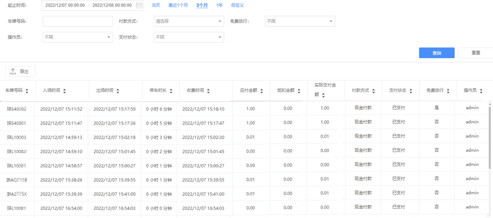
Task: Click the 查询 search button
Action: click(437, 53)
